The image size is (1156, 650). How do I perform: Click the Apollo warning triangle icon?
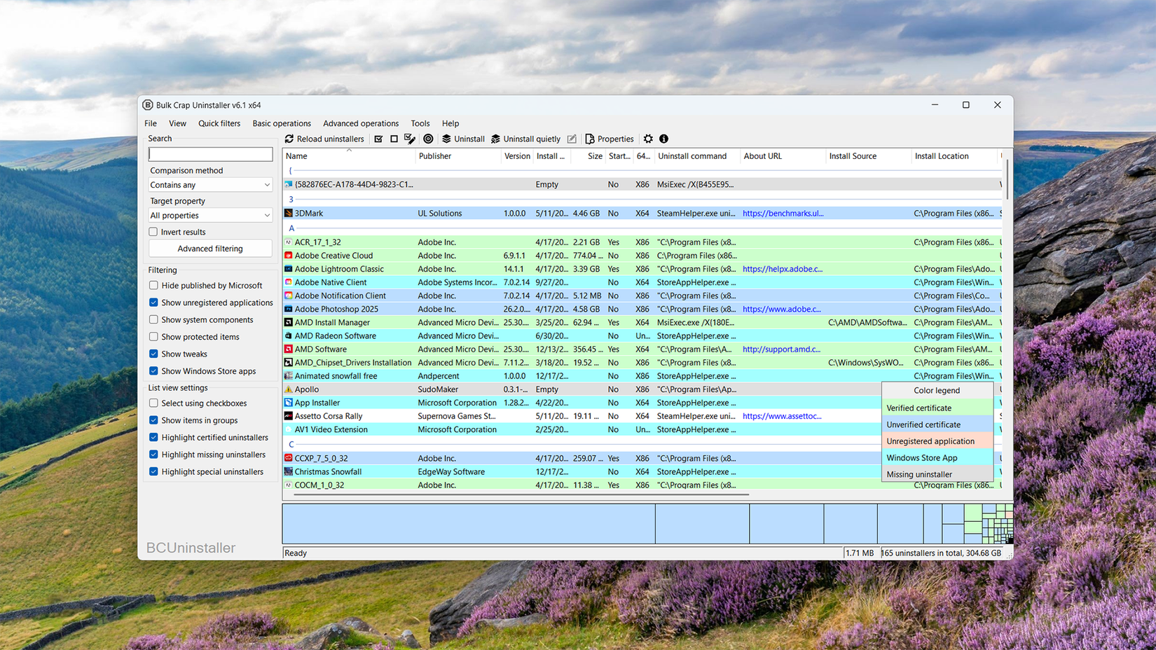(x=288, y=389)
